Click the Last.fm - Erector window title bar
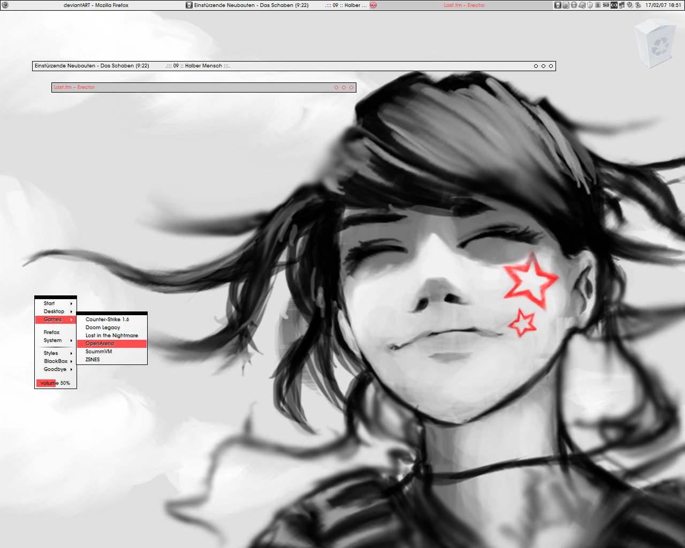 pos(203,87)
